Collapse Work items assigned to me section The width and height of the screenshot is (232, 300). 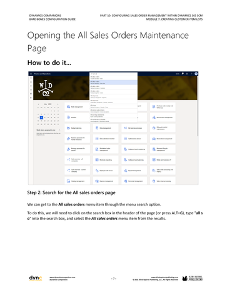coord(59,130)
